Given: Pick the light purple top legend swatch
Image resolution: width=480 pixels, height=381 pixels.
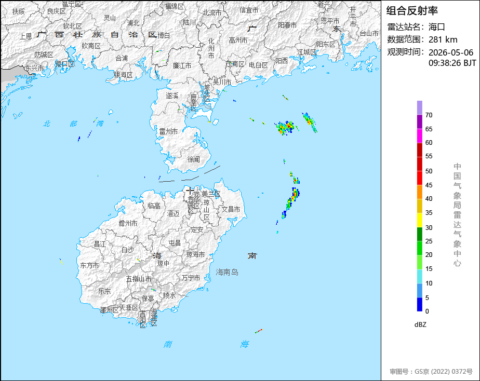Looking at the screenshot, I should click(x=419, y=107).
